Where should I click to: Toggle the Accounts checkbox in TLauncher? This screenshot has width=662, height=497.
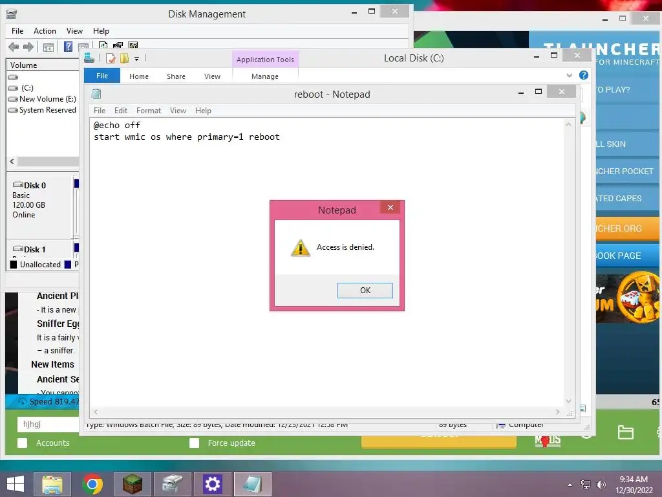point(23,443)
